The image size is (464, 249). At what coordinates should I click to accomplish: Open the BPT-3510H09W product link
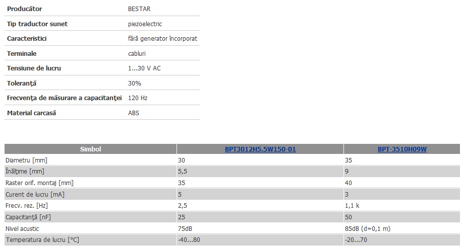(402, 149)
